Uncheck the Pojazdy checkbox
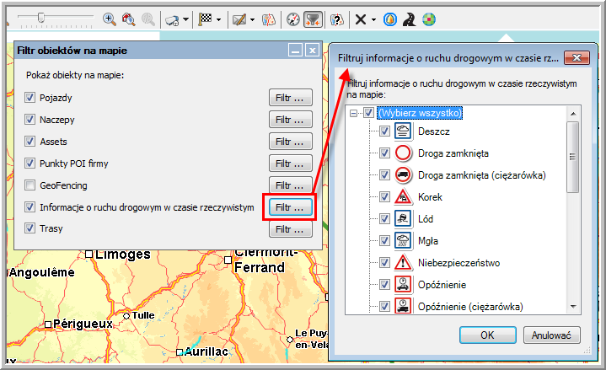The image size is (606, 370). pyautogui.click(x=31, y=99)
